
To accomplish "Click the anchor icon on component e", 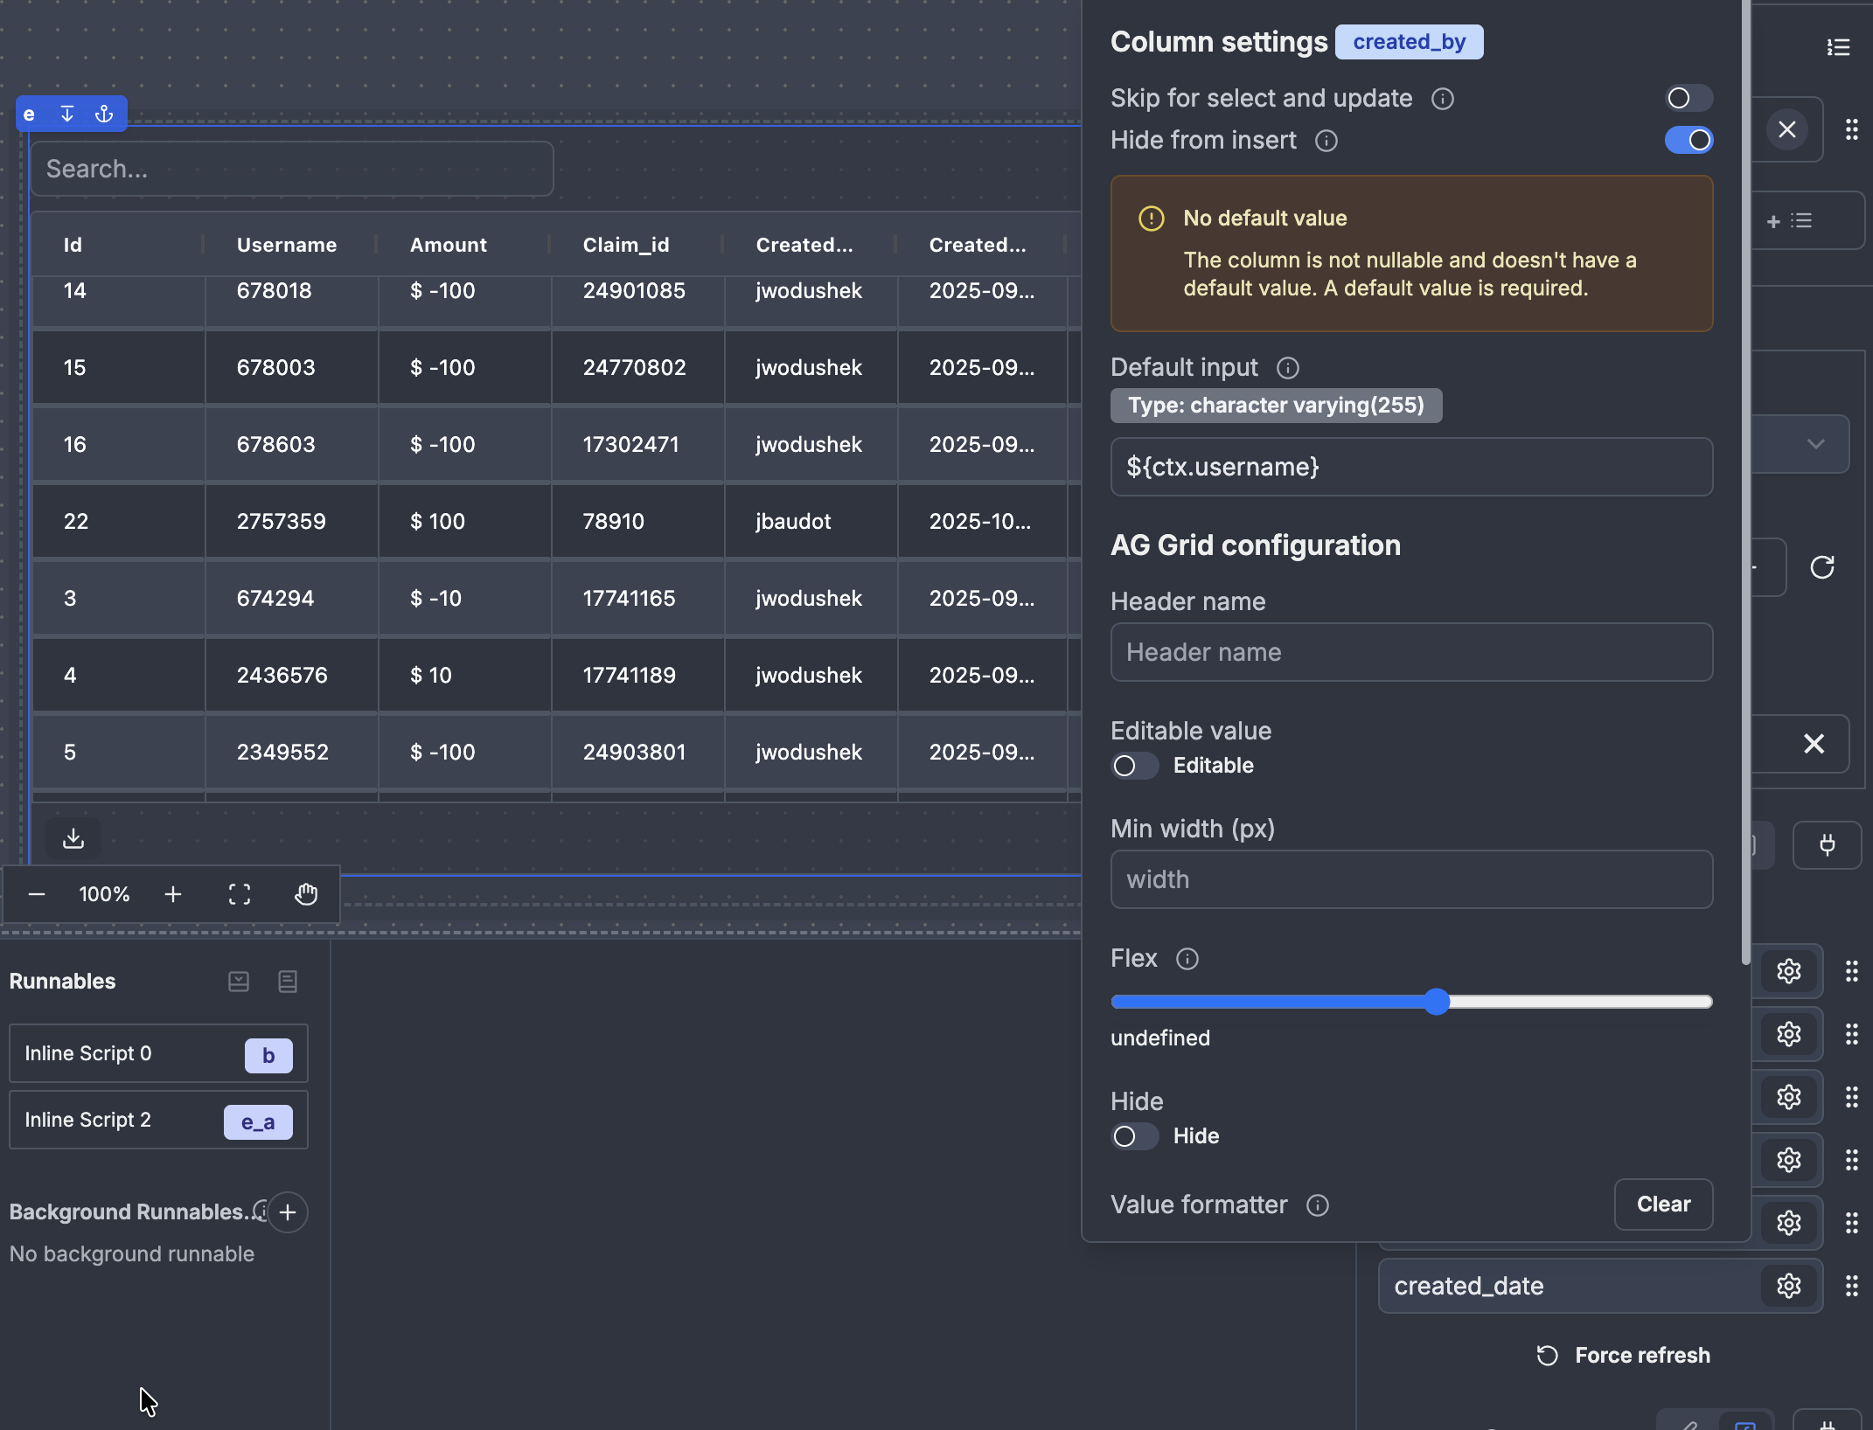I will pyautogui.click(x=104, y=114).
